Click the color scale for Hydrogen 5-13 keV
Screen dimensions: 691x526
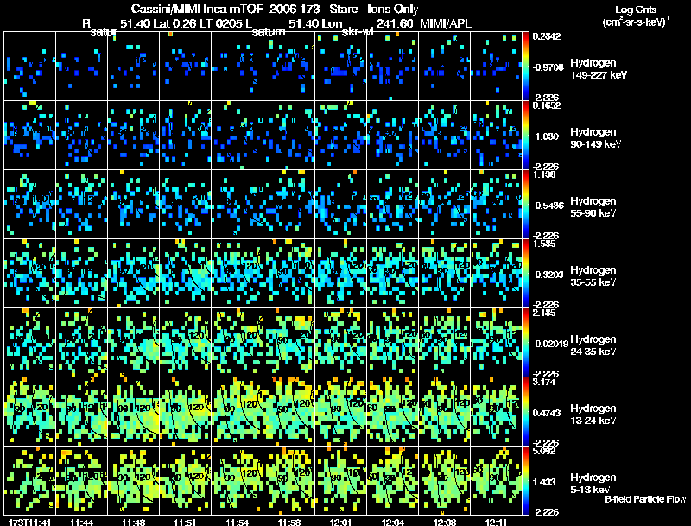coord(525,480)
